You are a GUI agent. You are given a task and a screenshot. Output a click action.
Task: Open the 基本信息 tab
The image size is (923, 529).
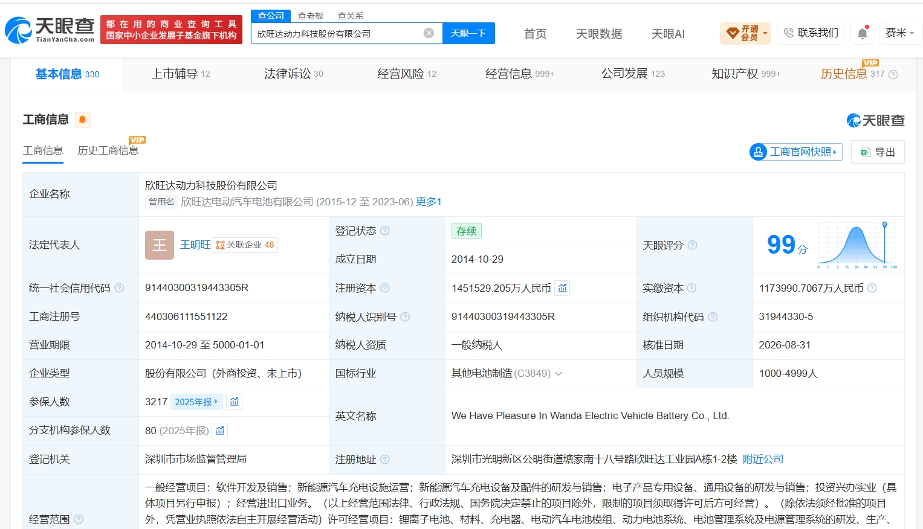(67, 74)
